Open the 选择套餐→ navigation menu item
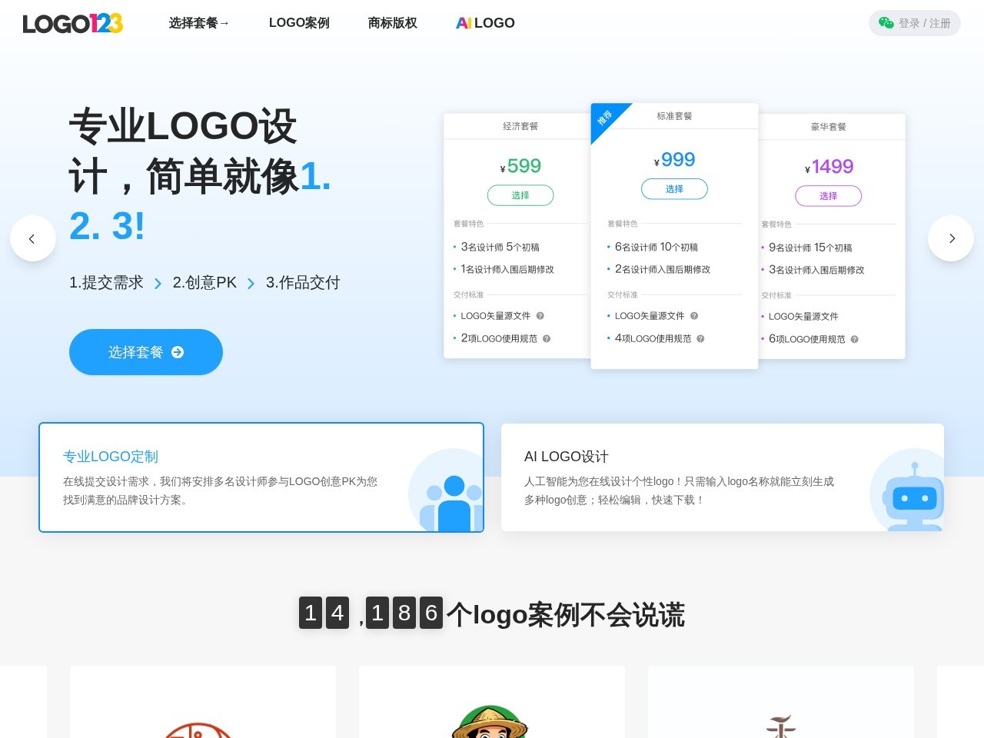Viewport: 984px width, 738px height. point(199,23)
